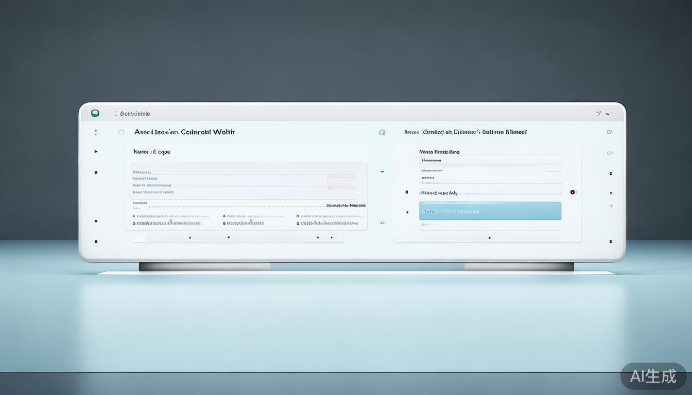Click the vertical three-dot icon in left sidebar
The image size is (692, 395).
coord(96,132)
